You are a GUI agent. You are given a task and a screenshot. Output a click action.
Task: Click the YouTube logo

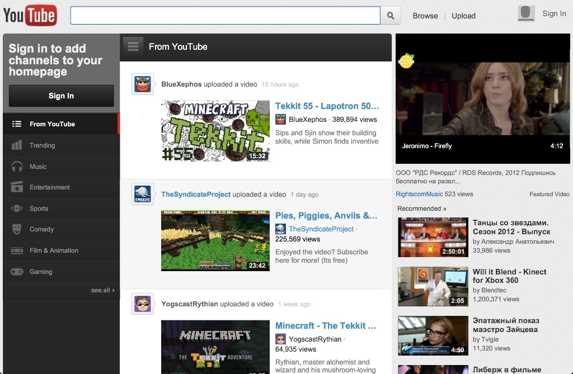[30, 15]
